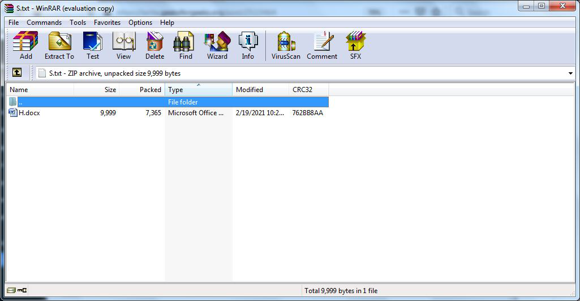
Task: Sort by CRC32 column header
Action: click(309, 89)
